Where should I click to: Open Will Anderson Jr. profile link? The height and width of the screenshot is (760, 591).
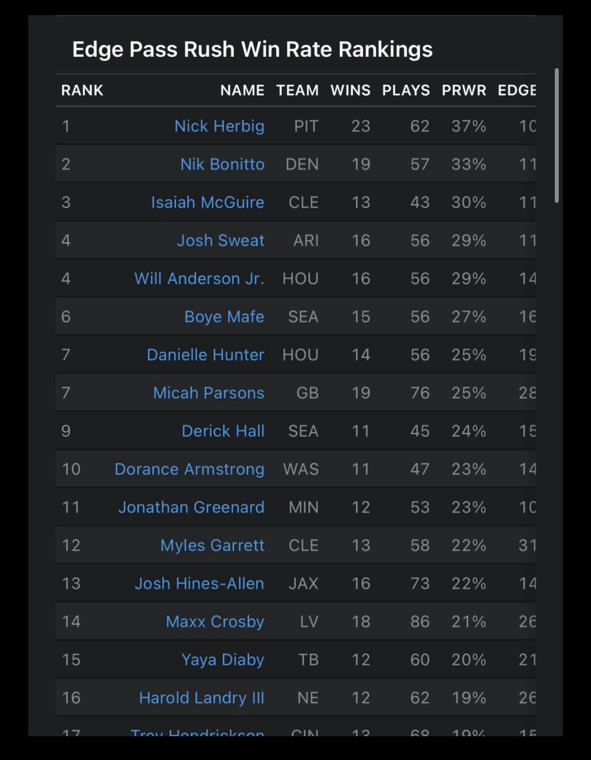click(x=199, y=278)
